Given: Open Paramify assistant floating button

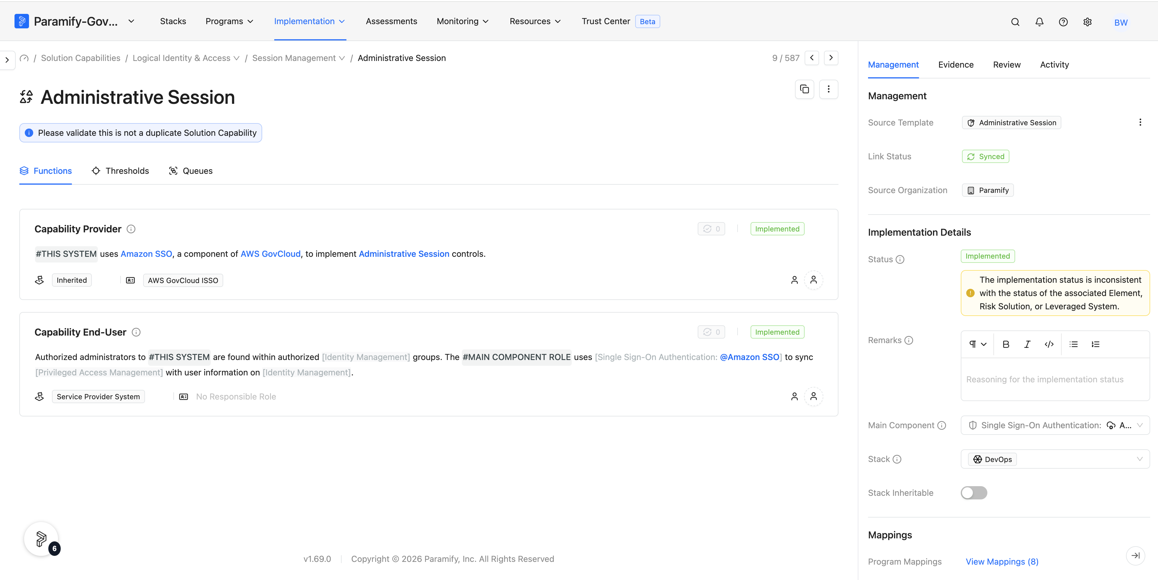Looking at the screenshot, I should click(41, 539).
